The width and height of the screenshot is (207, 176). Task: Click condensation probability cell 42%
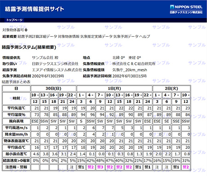91,160
